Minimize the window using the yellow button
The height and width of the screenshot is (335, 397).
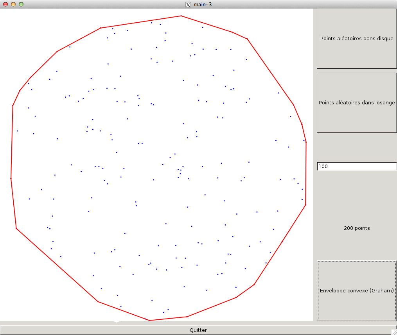click(x=13, y=4)
